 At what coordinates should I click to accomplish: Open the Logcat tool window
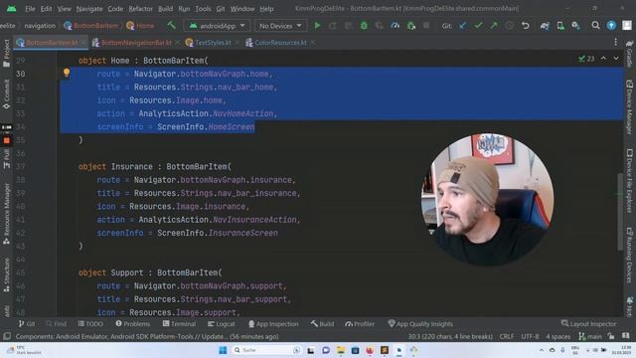click(x=222, y=323)
